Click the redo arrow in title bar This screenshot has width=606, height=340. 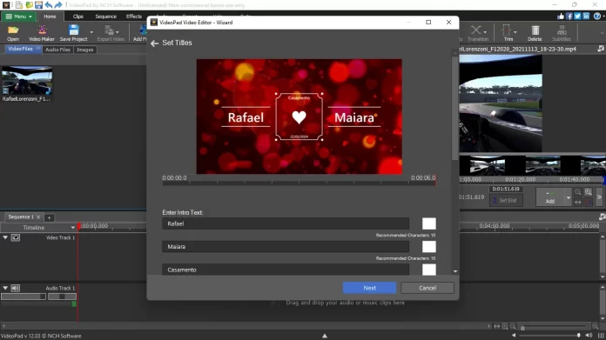[x=58, y=5]
